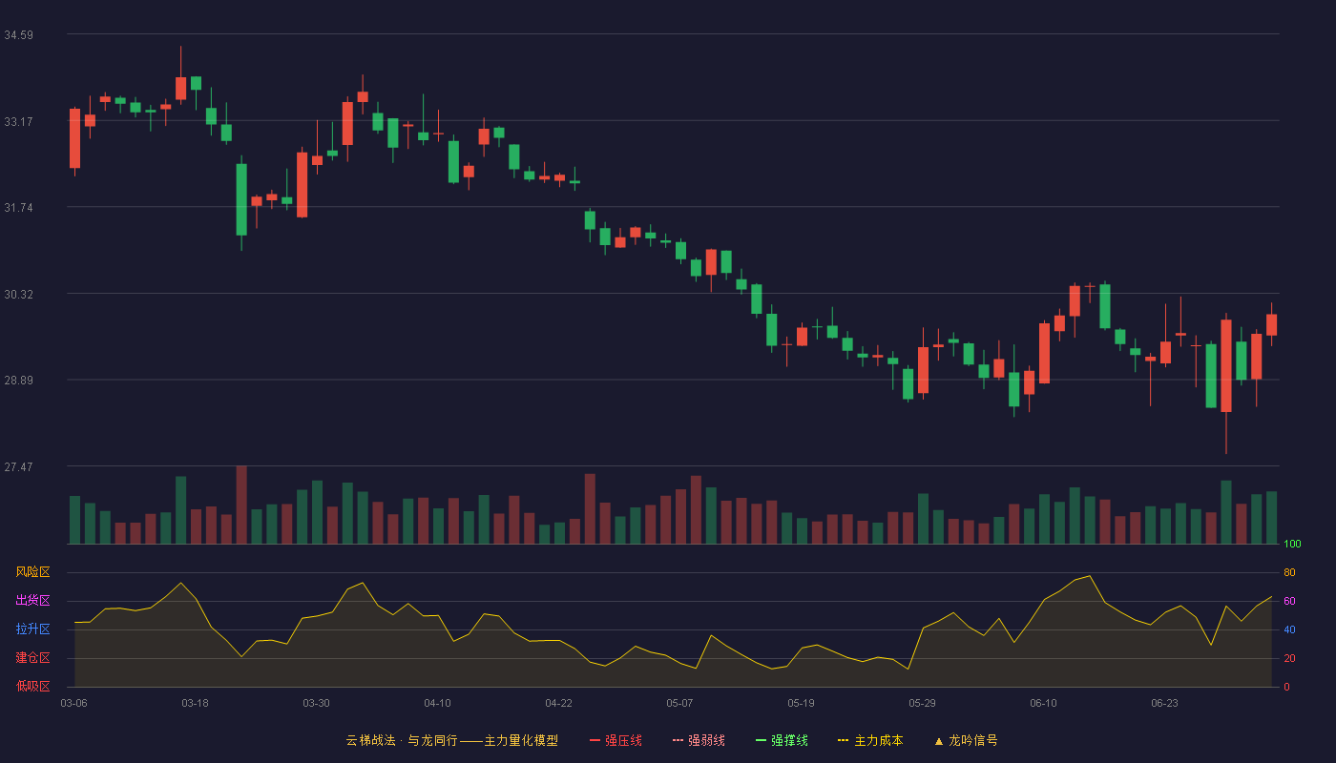Click the 33.17 price axis label
This screenshot has height=763, width=1336.
coord(19,121)
